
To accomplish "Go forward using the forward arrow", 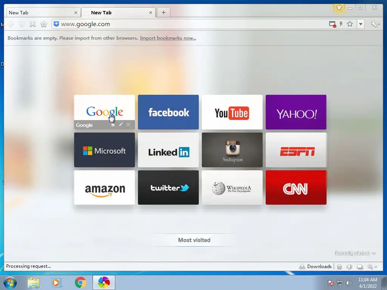I will pyautogui.click(x=22, y=24).
